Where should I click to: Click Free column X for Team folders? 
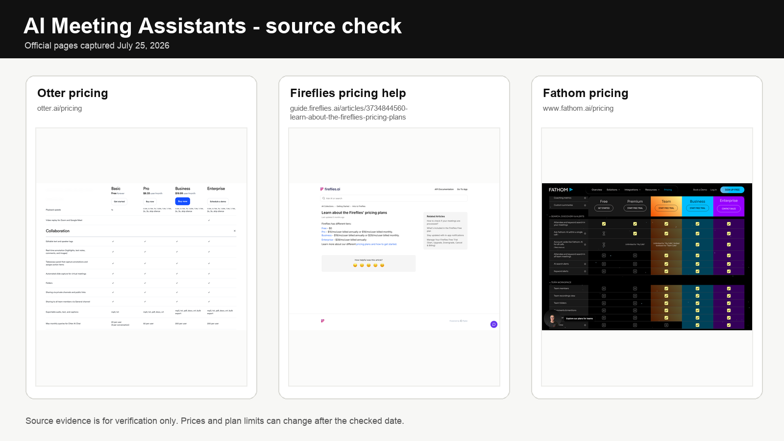coord(604,303)
